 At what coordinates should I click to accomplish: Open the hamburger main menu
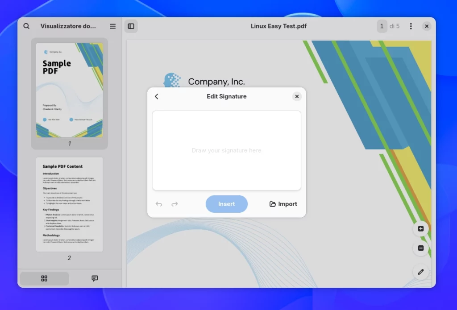click(x=112, y=26)
